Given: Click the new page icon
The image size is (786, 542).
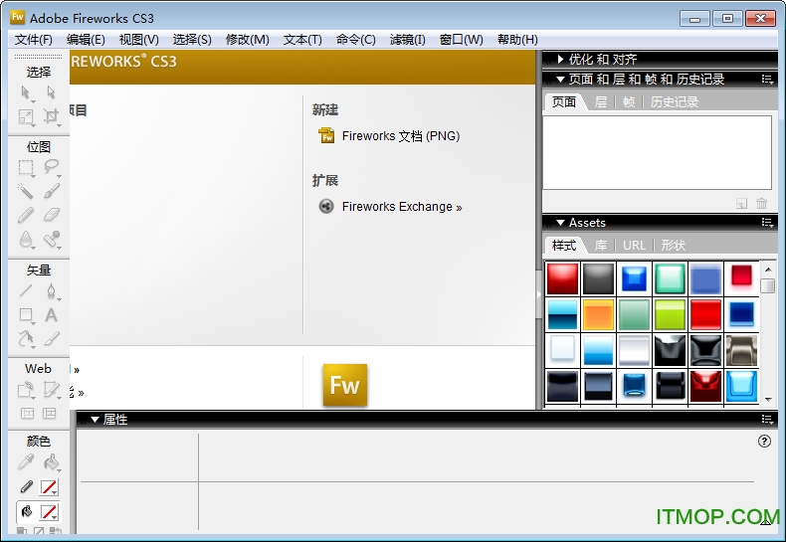Looking at the screenshot, I should pos(741,204).
